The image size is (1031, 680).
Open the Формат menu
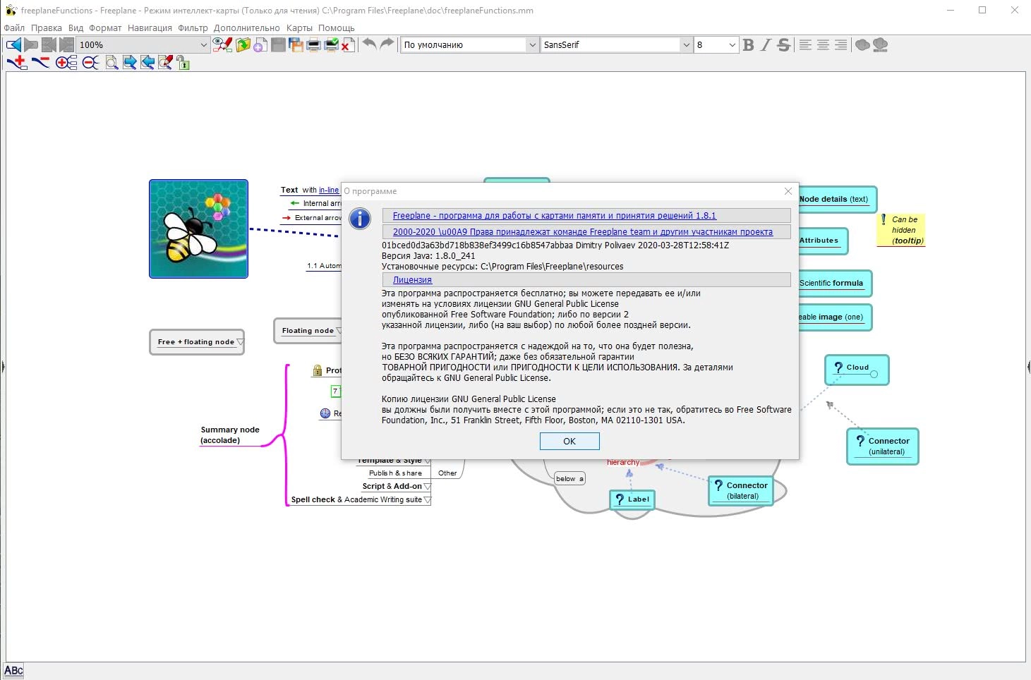point(105,28)
